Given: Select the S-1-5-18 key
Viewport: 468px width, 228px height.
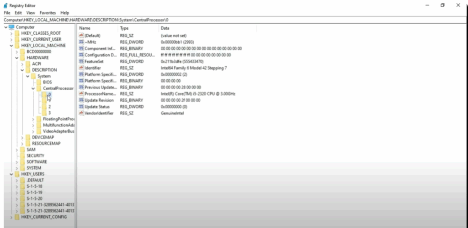Looking at the screenshot, I should pyautogui.click(x=34, y=187).
